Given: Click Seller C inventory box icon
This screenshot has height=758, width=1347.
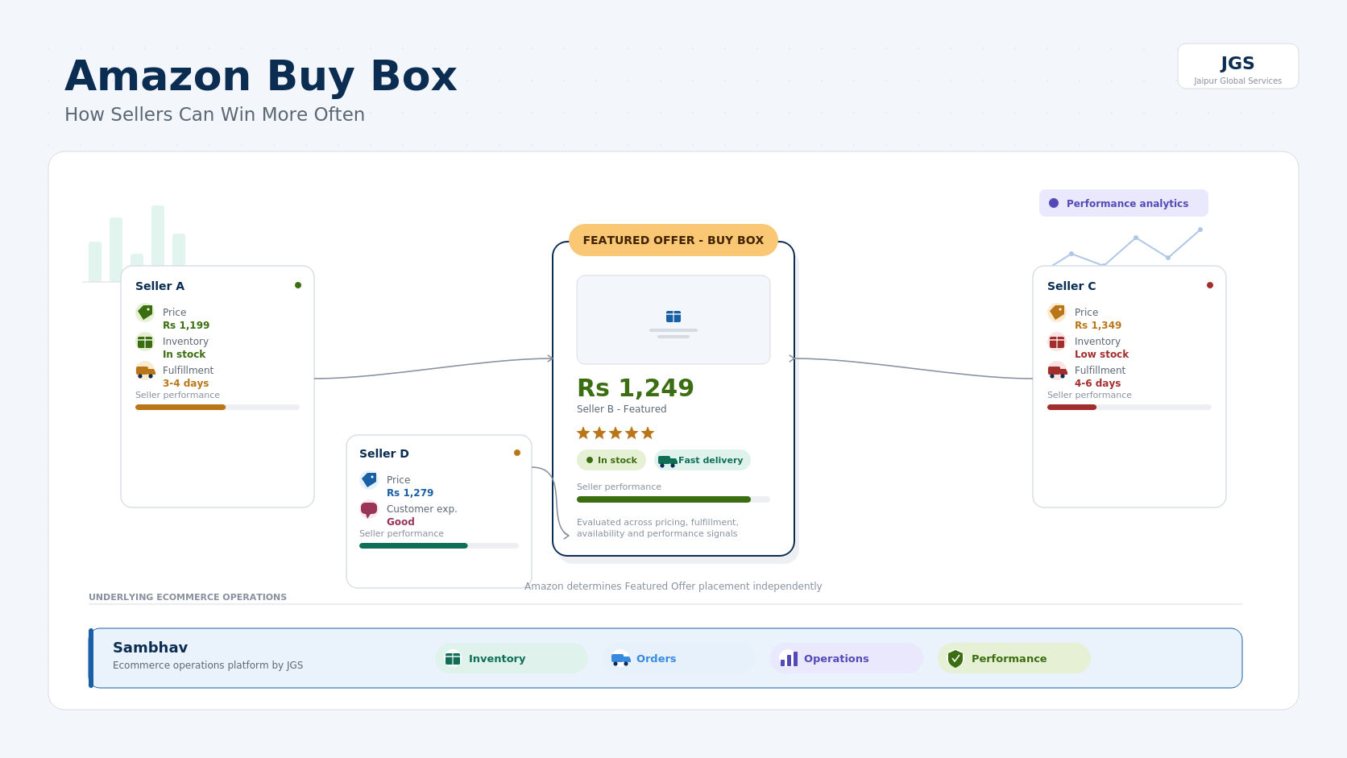Looking at the screenshot, I should pos(1057,342).
